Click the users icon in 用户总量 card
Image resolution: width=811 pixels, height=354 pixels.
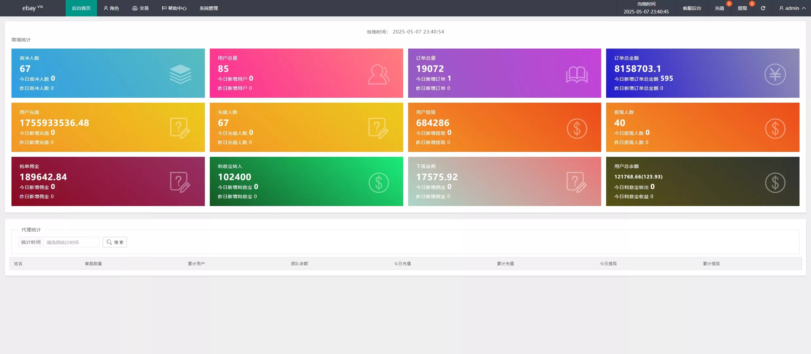tap(378, 74)
